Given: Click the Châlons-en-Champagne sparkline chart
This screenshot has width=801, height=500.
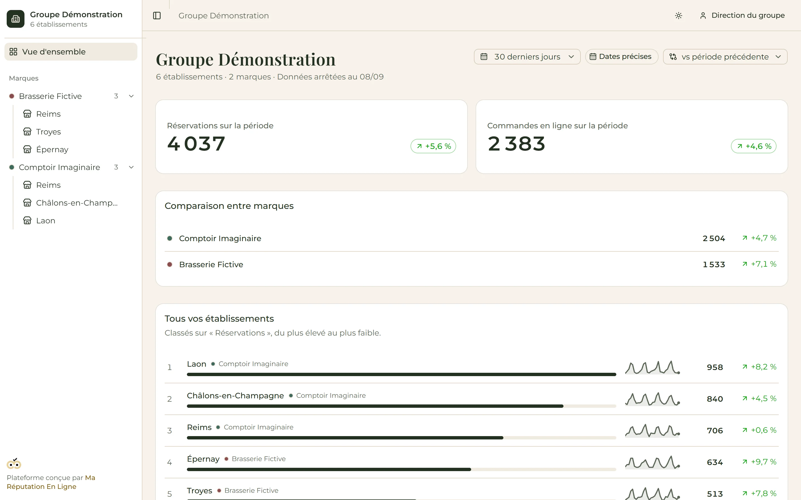Looking at the screenshot, I should [x=652, y=399].
